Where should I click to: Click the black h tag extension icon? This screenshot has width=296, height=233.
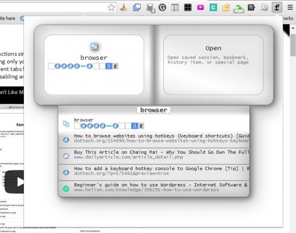[x=251, y=7]
